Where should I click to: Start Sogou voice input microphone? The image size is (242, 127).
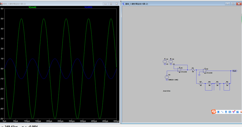tap(226, 112)
